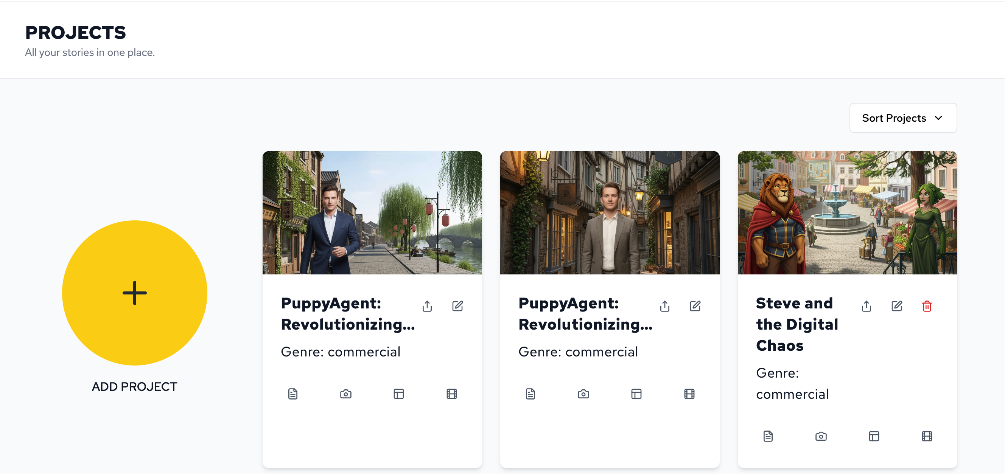Viewport: 1005px width, 474px height.
Task: Open the storyboard layout icon on the second PuppyAgent card
Action: pyautogui.click(x=636, y=394)
